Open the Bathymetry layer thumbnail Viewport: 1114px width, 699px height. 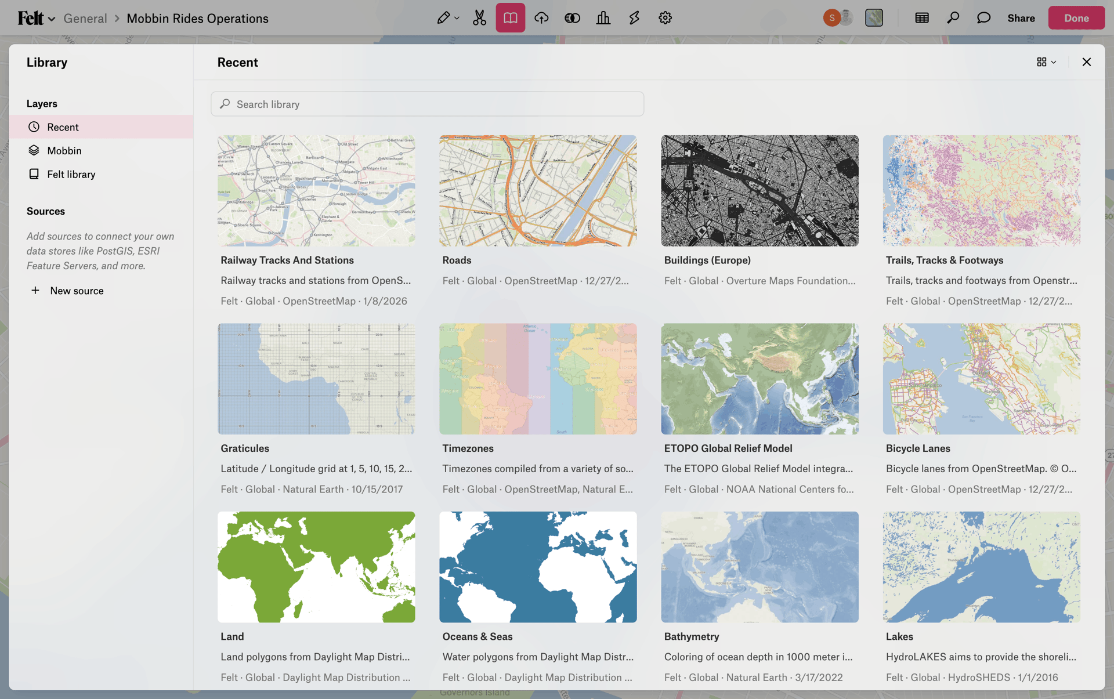[759, 567]
